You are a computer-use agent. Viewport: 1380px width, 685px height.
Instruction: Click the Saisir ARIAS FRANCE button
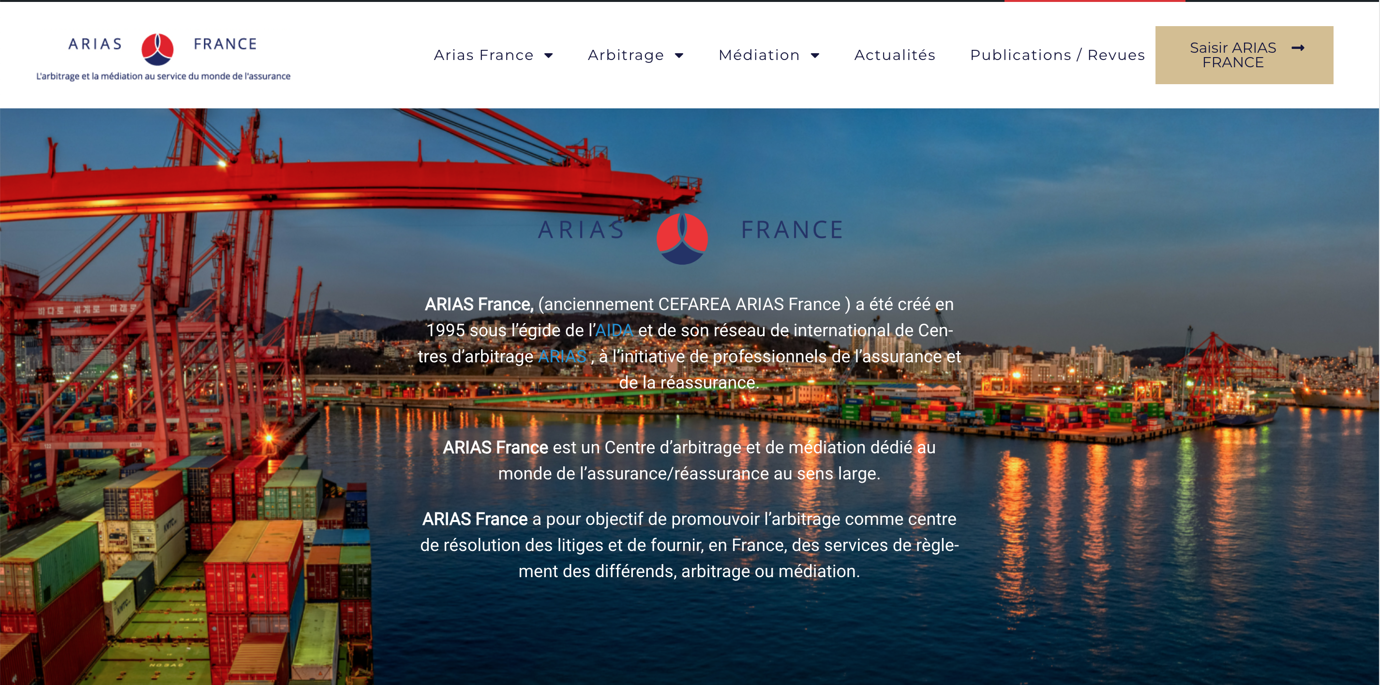[x=1244, y=55]
